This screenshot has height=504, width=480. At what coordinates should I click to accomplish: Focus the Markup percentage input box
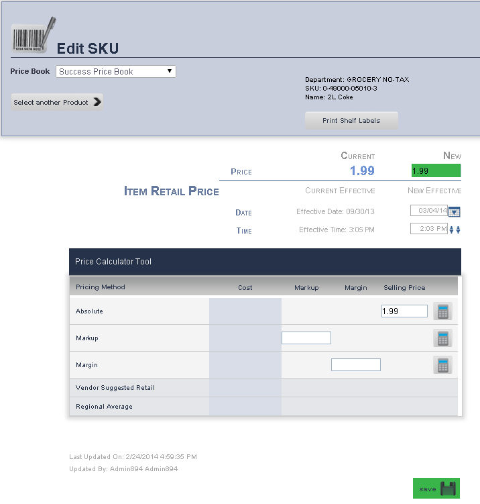tap(306, 338)
